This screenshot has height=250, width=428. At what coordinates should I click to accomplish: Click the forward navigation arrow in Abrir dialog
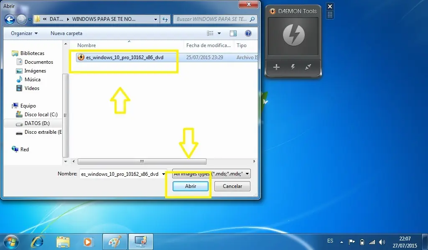click(x=22, y=19)
